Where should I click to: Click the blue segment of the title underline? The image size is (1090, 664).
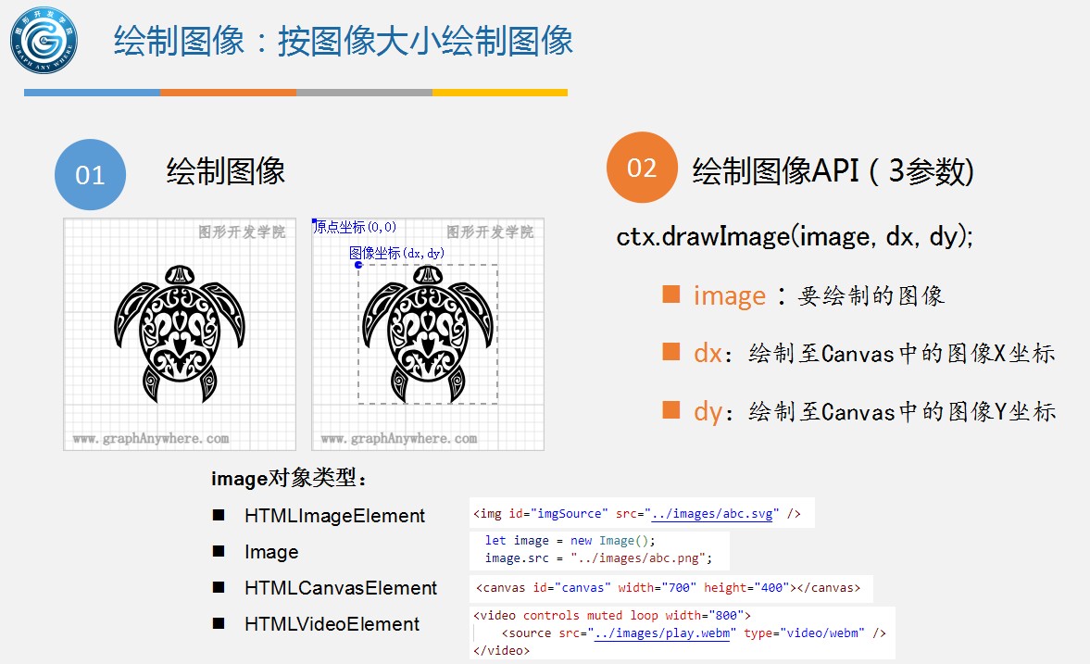pyautogui.click(x=92, y=93)
